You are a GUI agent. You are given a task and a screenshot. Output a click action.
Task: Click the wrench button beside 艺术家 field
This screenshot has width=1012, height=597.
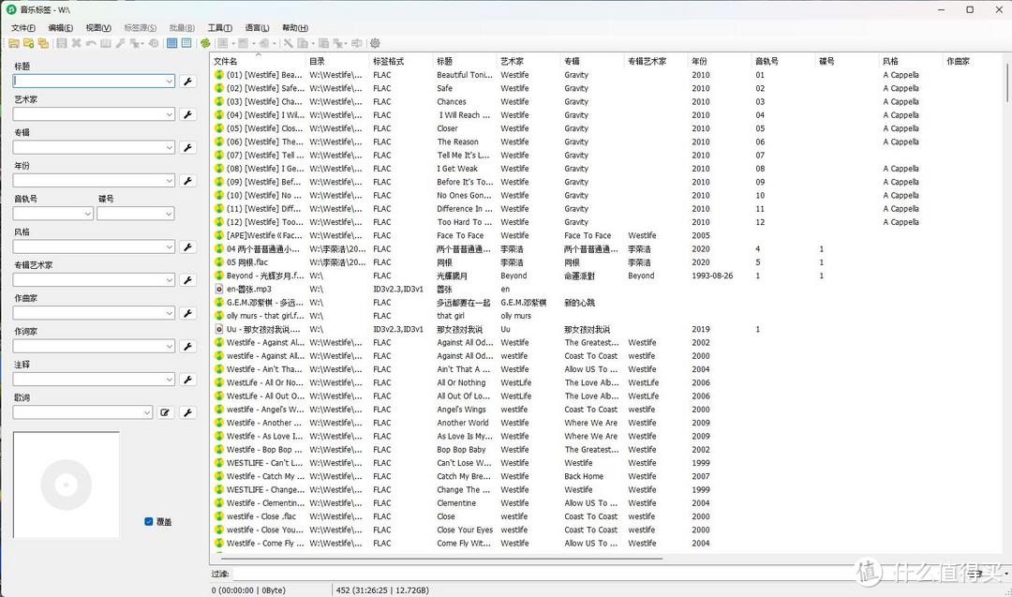187,114
